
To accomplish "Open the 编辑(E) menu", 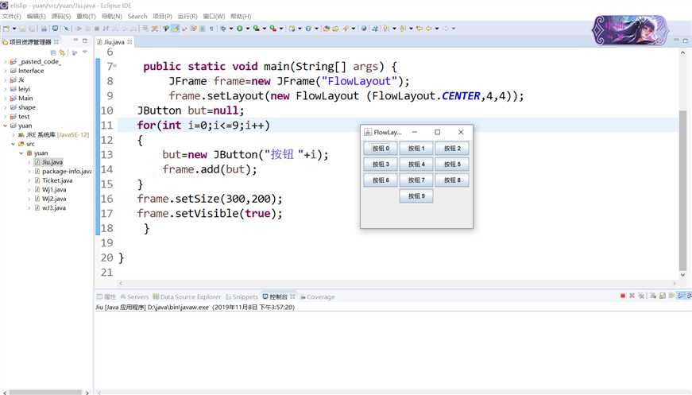I will (x=37, y=17).
